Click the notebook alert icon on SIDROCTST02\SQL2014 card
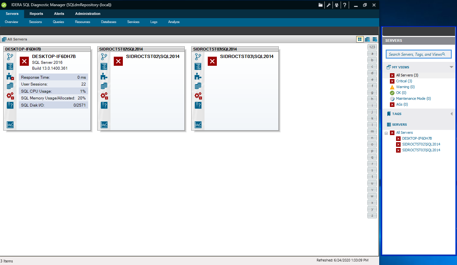 coord(104,105)
